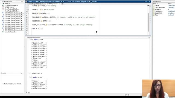Click the NUMBER value 2 in Workspace

coord(169,9)
